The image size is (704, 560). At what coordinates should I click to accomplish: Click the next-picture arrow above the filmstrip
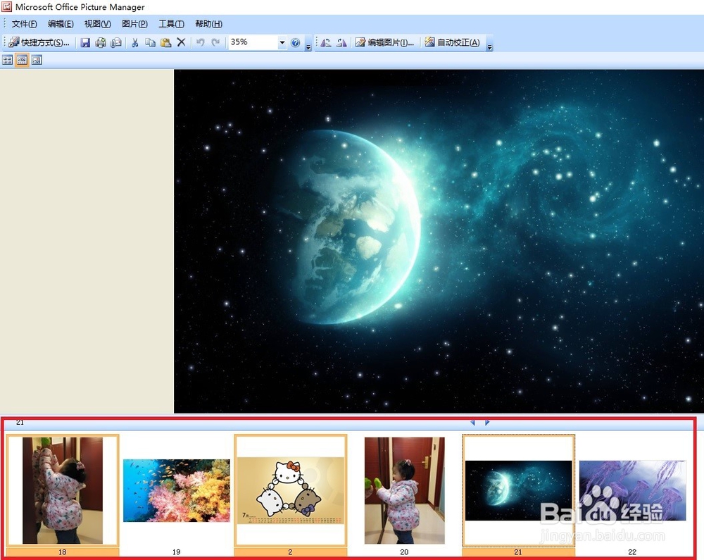486,422
